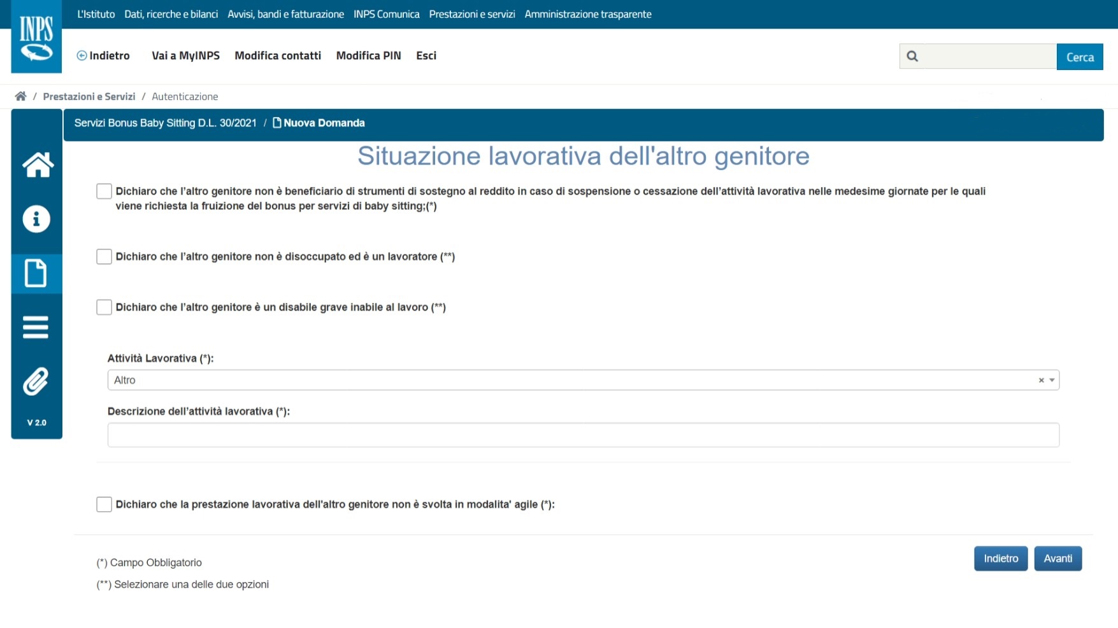1118x628 pixels.
Task: Check the non è disoccupato declaration
Action: [104, 256]
